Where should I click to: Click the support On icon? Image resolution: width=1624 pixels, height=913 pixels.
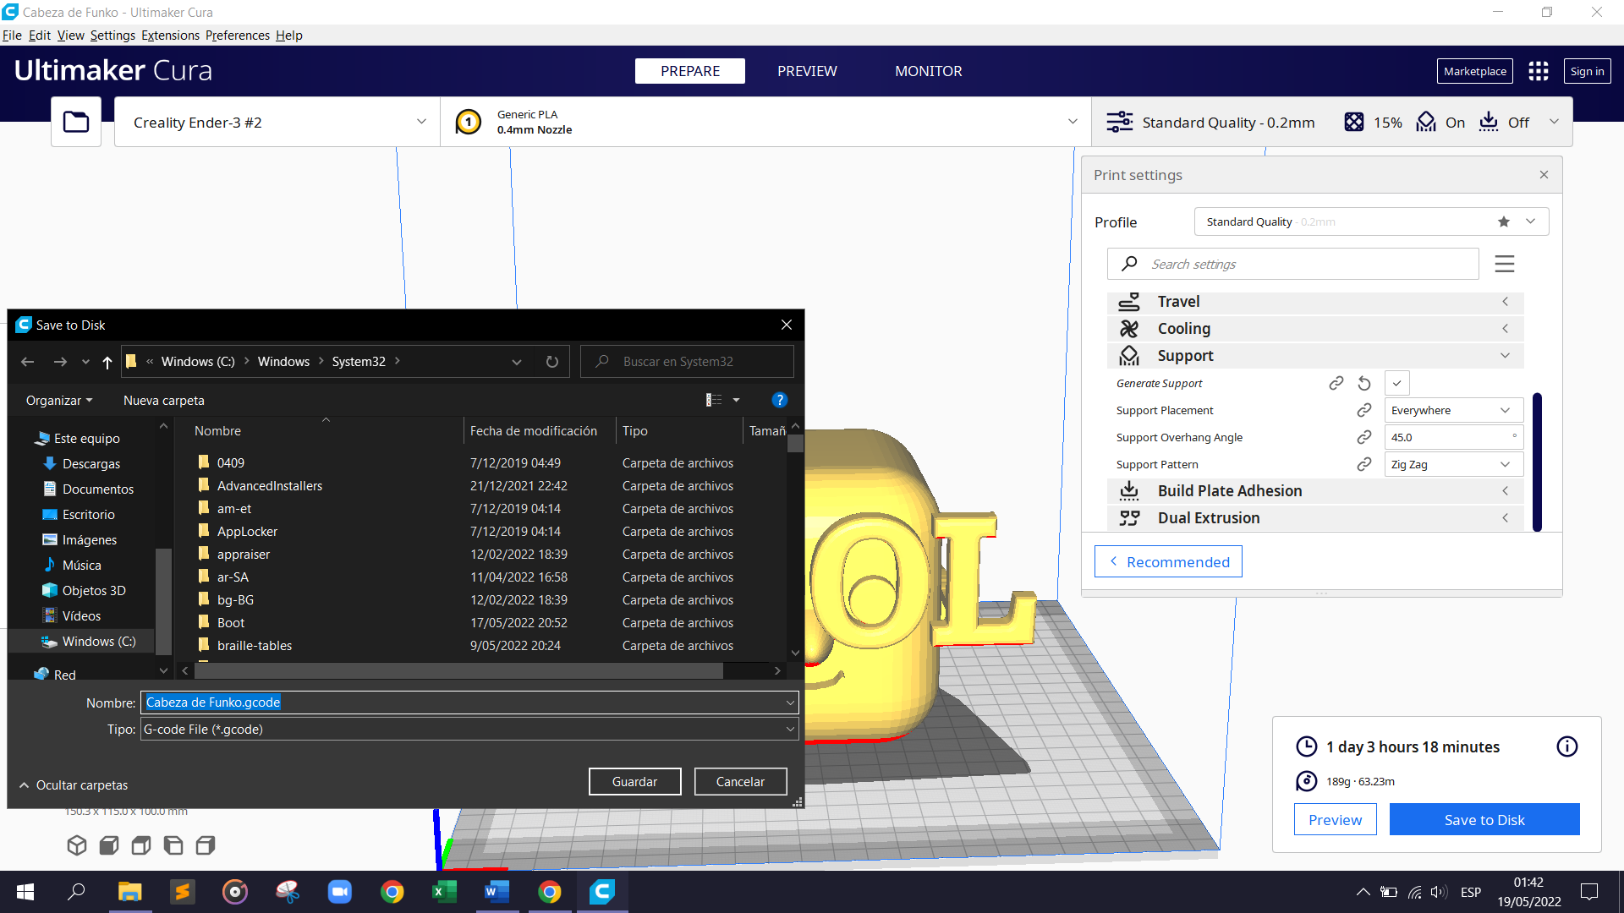click(1426, 122)
